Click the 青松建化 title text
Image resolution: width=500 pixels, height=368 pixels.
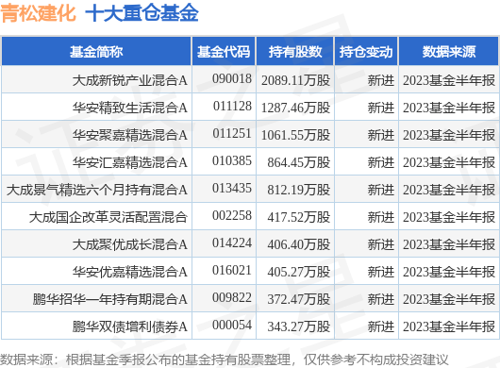[x=39, y=13]
